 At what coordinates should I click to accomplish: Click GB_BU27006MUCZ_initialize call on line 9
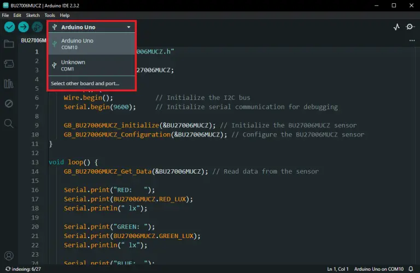[139, 126]
